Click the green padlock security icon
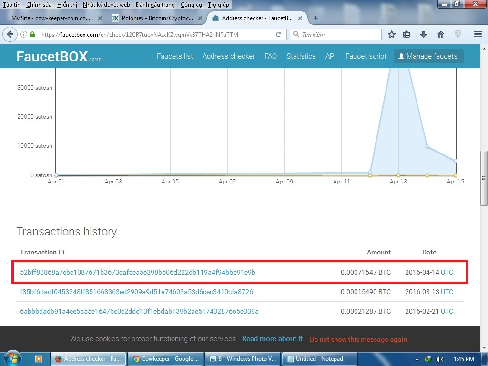 pyautogui.click(x=32, y=34)
